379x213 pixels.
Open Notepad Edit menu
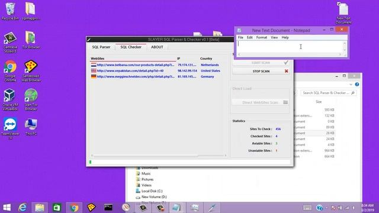click(250, 37)
